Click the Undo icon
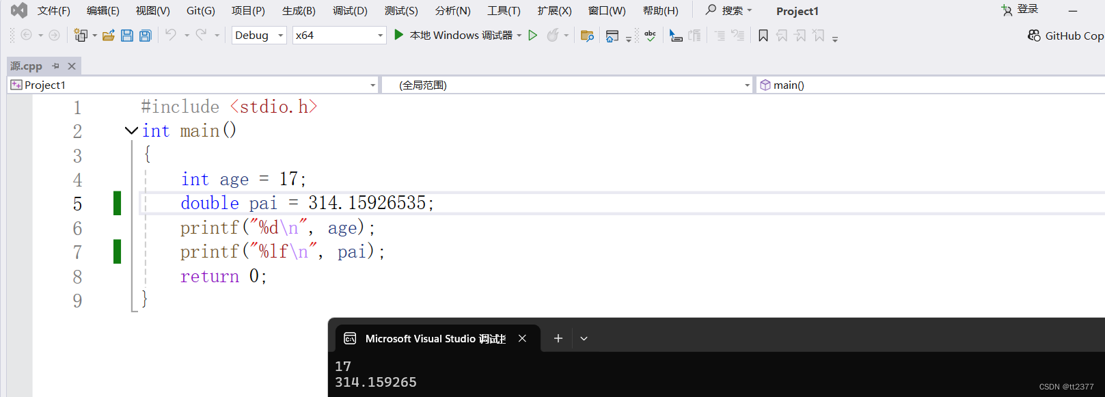 (171, 34)
